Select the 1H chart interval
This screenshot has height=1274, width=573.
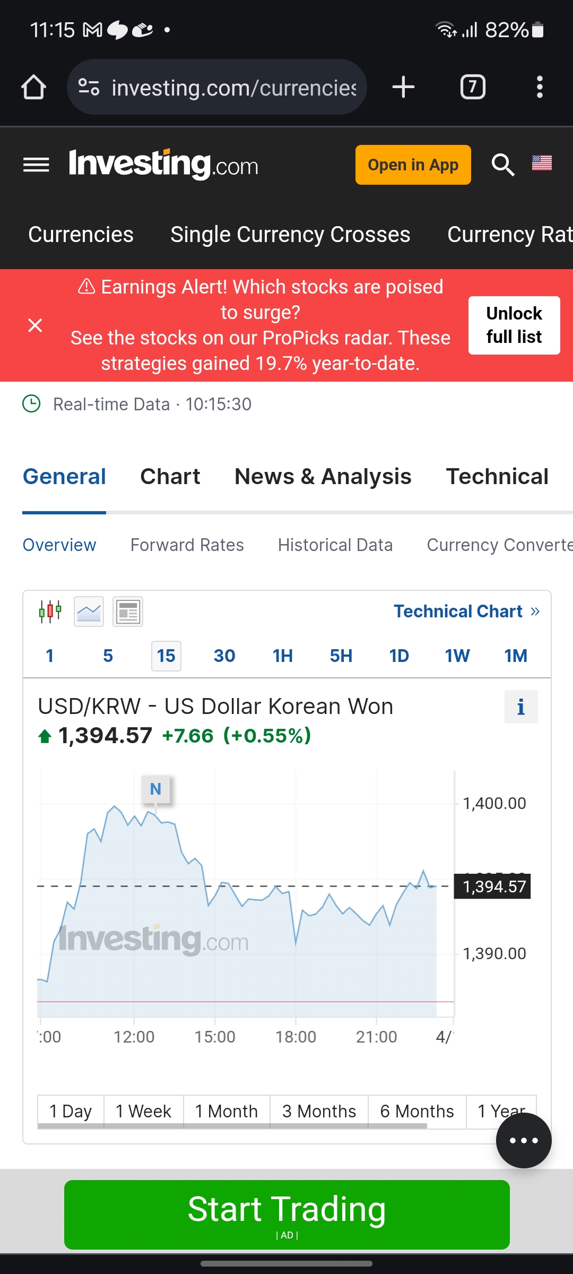click(283, 656)
